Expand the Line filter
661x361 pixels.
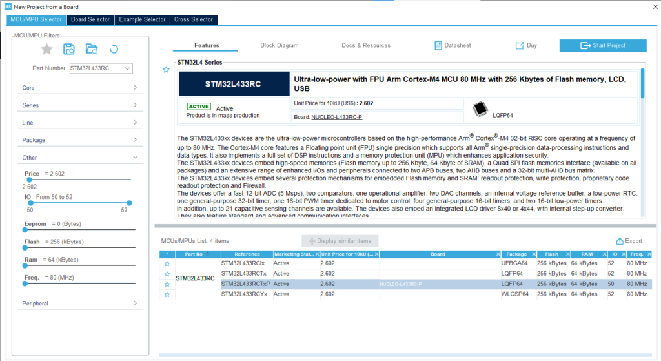[80, 123]
